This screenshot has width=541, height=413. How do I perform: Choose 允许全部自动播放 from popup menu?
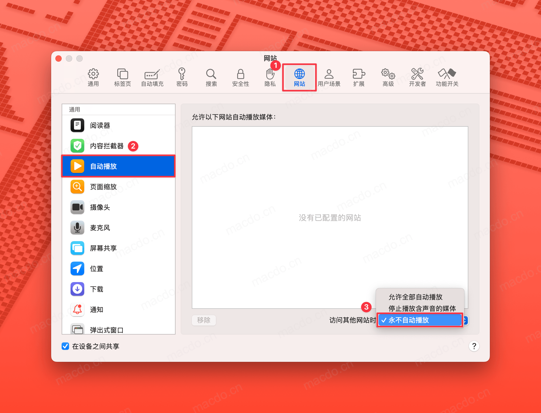pos(415,297)
